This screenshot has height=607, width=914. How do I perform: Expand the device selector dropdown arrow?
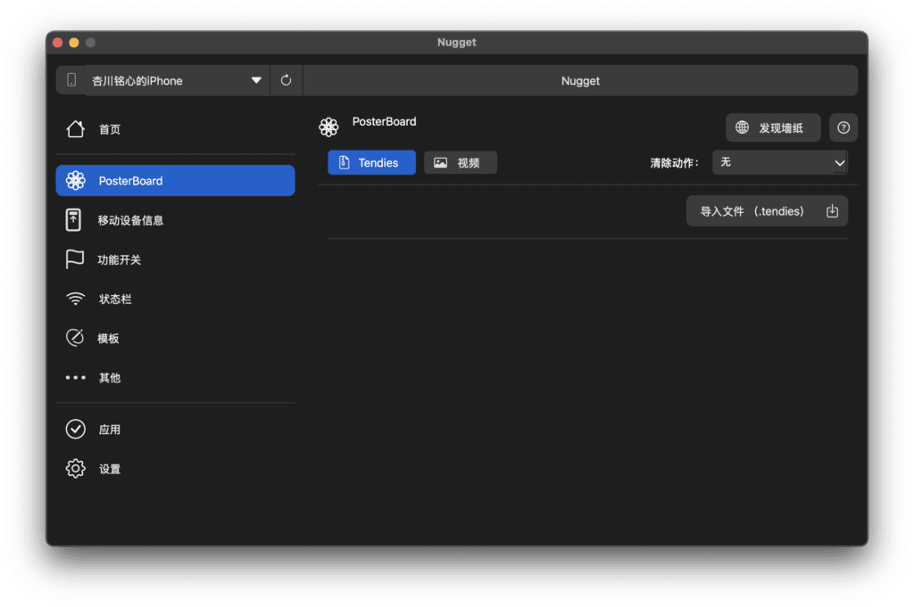pyautogui.click(x=256, y=80)
